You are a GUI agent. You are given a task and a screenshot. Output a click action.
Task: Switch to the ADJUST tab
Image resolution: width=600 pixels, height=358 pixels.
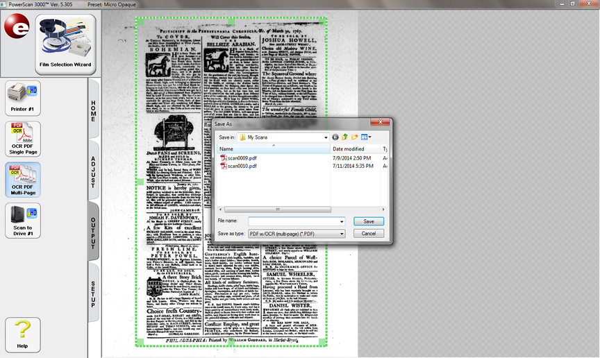coord(94,172)
